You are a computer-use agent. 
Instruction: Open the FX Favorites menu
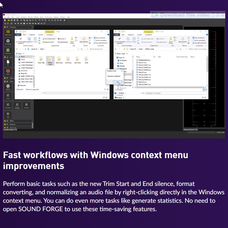(x=48, y=17)
